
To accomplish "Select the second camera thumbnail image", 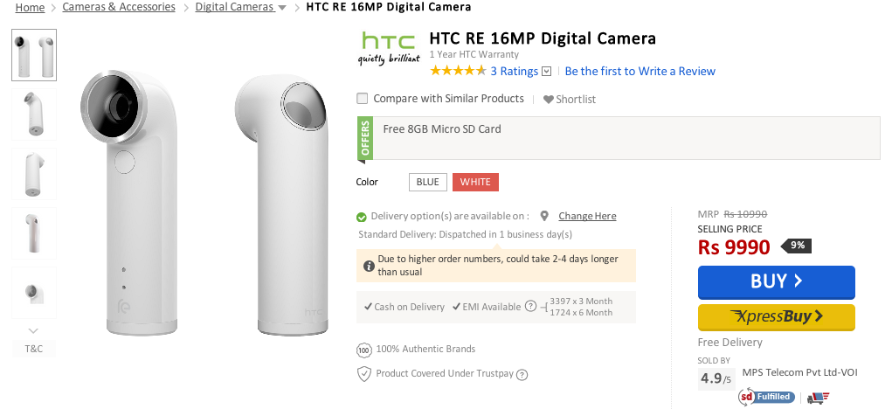I will pos(34,114).
